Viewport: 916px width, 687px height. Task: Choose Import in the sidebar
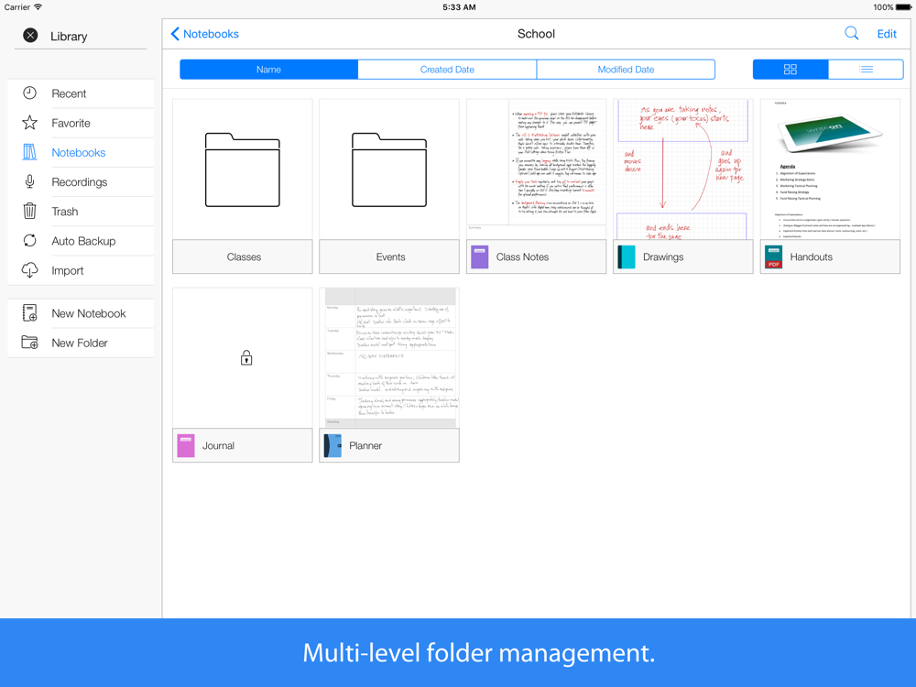(x=82, y=270)
